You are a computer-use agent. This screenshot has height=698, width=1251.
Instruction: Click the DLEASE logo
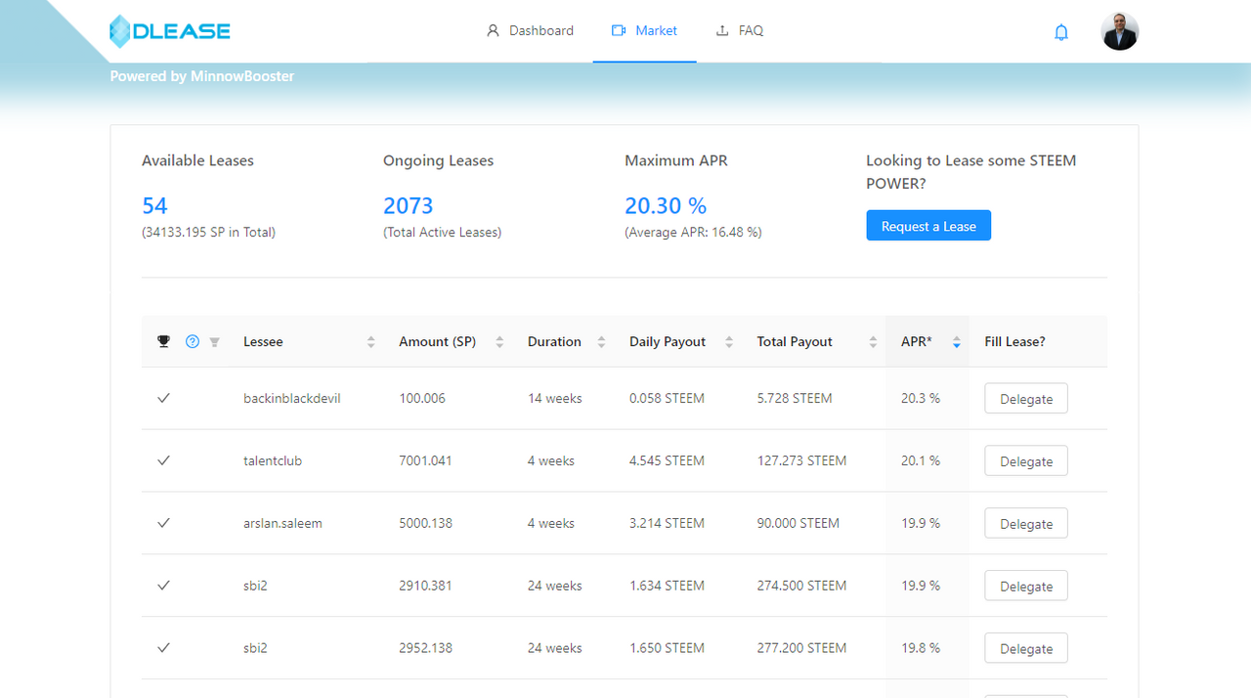click(170, 31)
